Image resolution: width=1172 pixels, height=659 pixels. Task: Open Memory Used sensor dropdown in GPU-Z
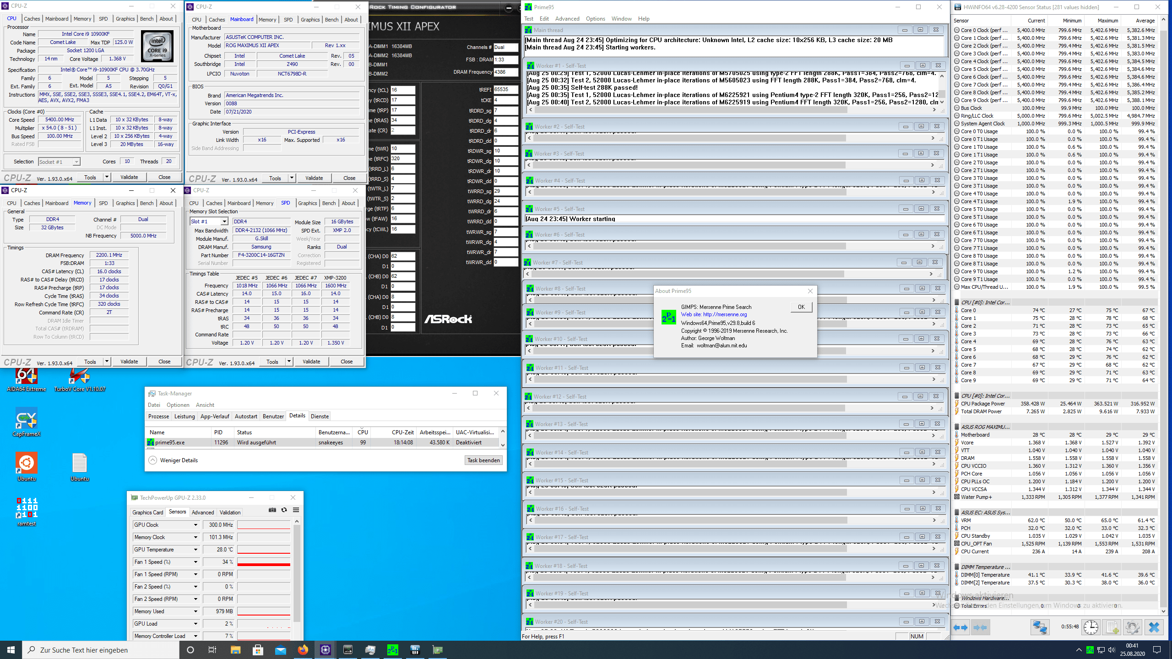(x=195, y=611)
